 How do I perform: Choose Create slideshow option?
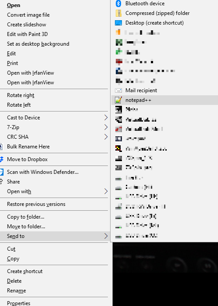tap(26, 25)
